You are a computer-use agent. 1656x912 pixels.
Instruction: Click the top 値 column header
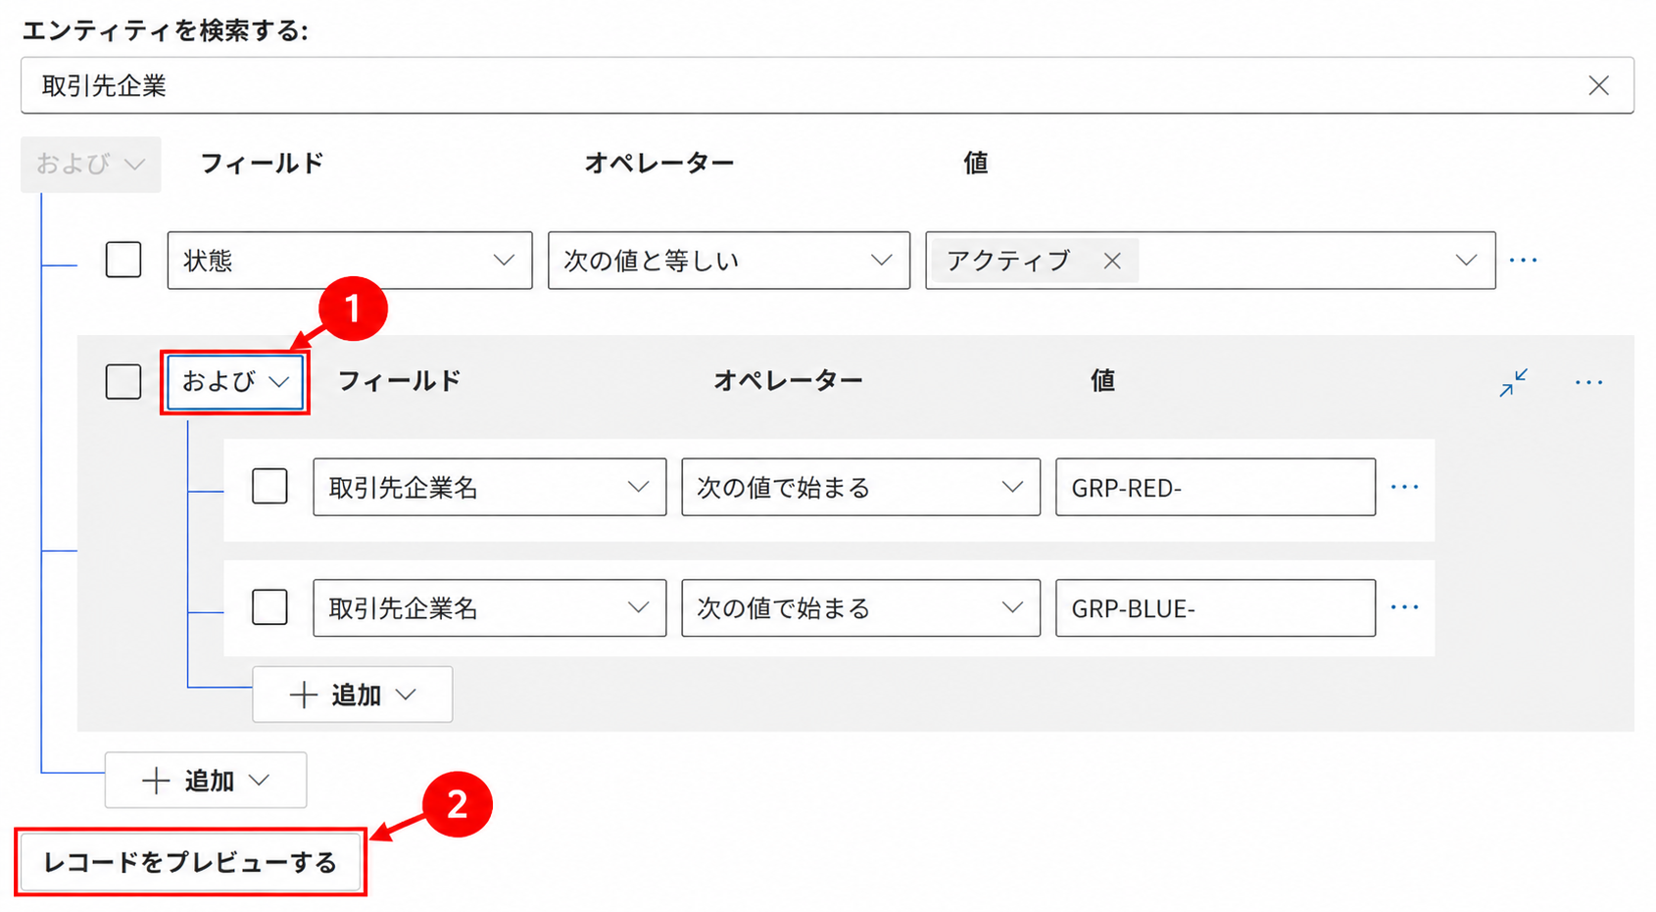(x=976, y=164)
